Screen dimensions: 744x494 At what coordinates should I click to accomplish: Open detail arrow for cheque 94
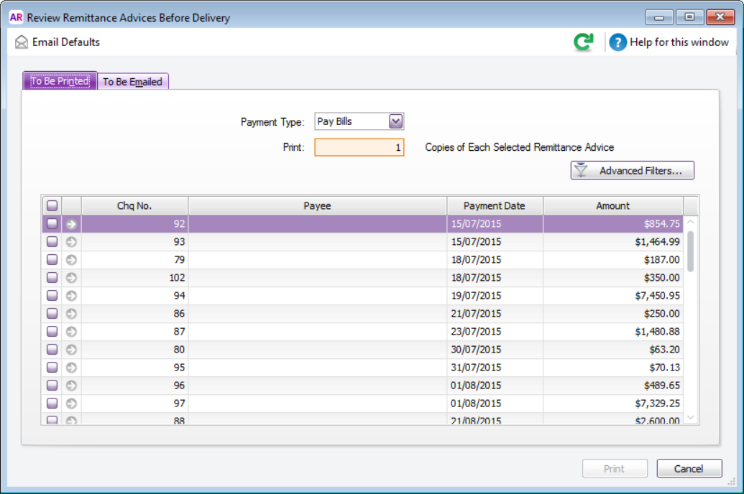pyautogui.click(x=71, y=296)
